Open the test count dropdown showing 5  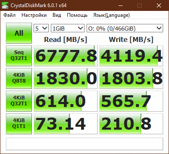pyautogui.click(x=41, y=29)
